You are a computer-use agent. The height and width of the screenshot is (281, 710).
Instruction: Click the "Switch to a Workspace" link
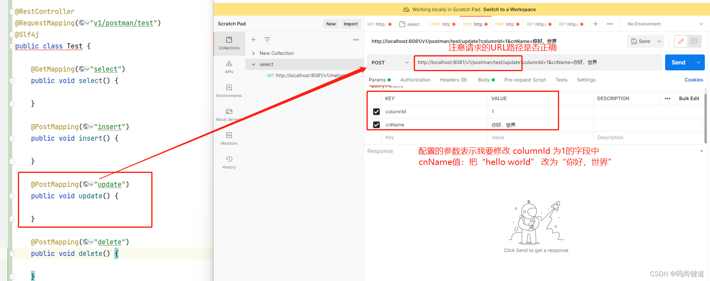point(509,10)
